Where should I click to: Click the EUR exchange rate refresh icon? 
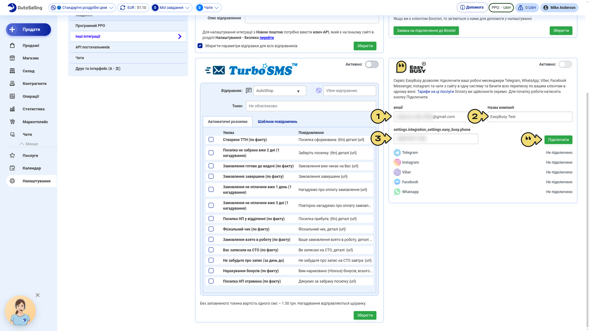click(x=123, y=8)
